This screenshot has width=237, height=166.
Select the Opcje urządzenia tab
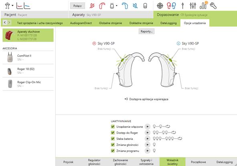click(x=195, y=23)
